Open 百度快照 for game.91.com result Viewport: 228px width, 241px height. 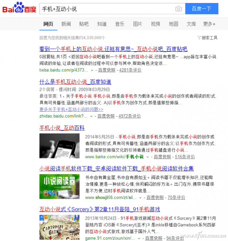154,238
